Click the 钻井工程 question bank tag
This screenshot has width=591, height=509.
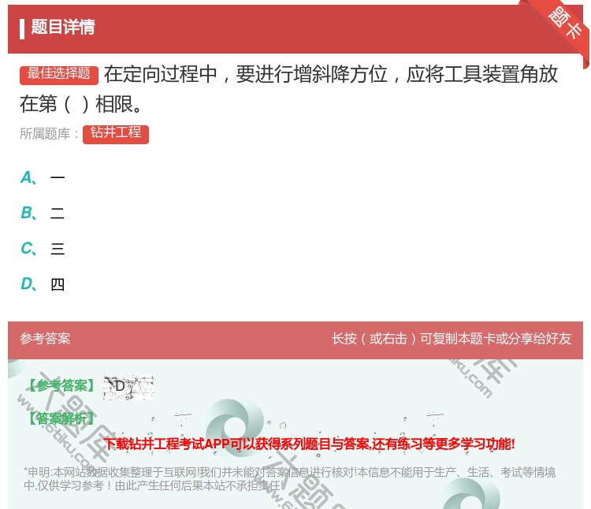116,134
